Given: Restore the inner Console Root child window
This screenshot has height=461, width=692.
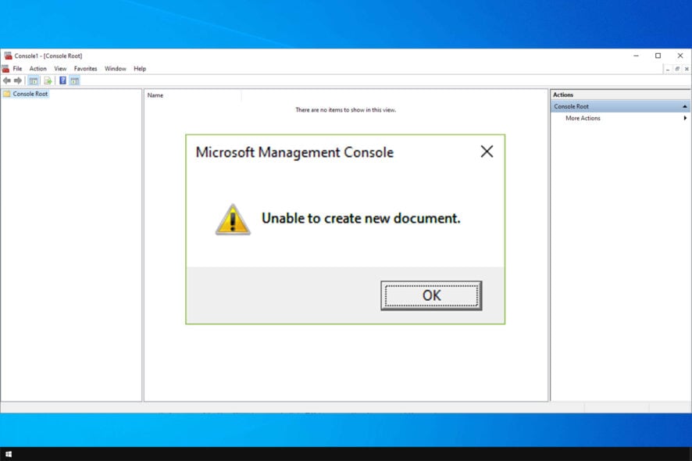Looking at the screenshot, I should [677, 69].
